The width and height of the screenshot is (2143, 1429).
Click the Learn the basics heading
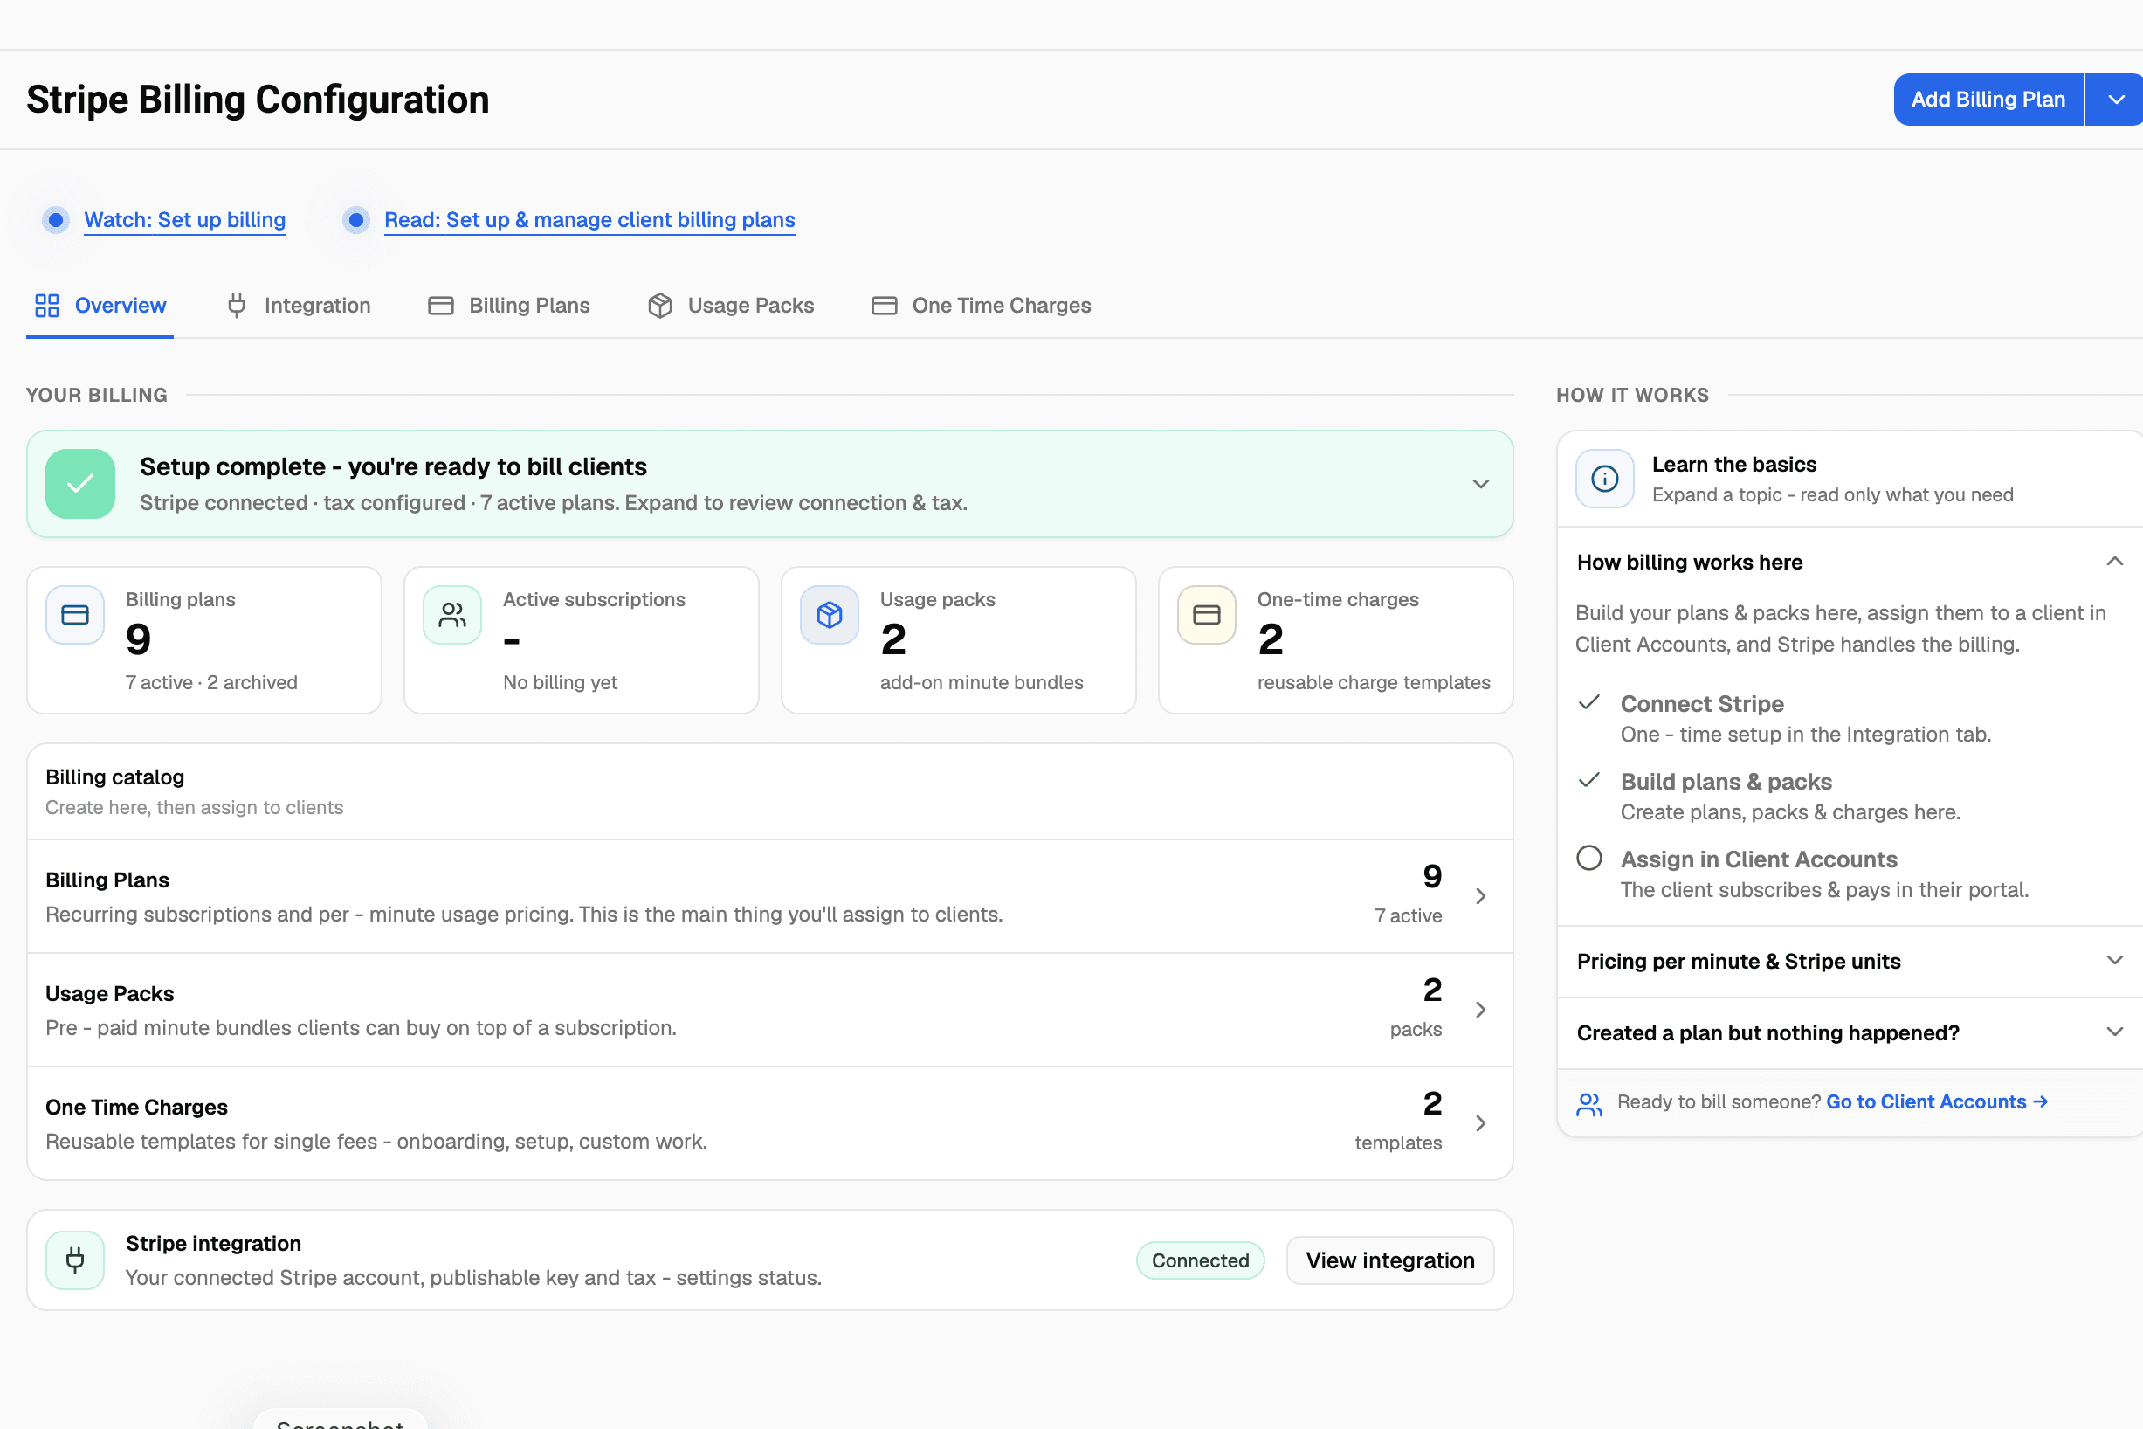[1734, 465]
